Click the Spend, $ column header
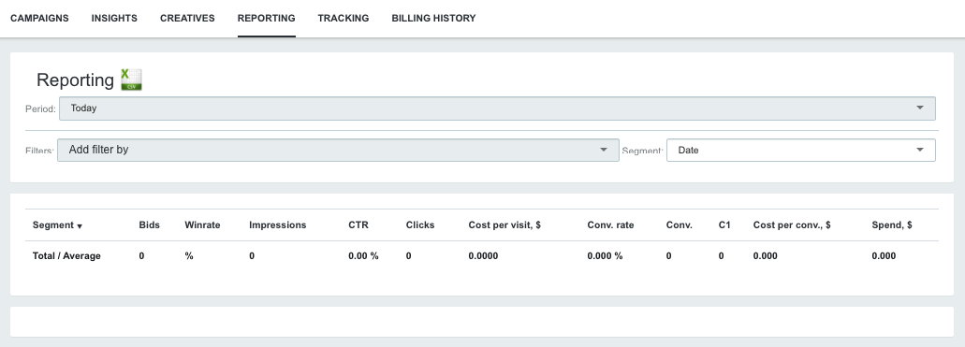Image resolution: width=965 pixels, height=347 pixels. tap(892, 225)
